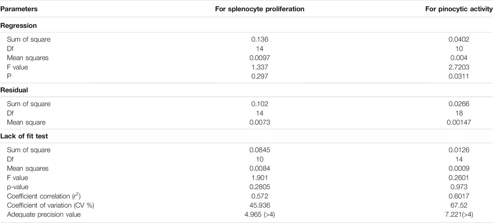Click the Parameters column header
Viewport: 493px width, 223px height.
tap(19, 9)
